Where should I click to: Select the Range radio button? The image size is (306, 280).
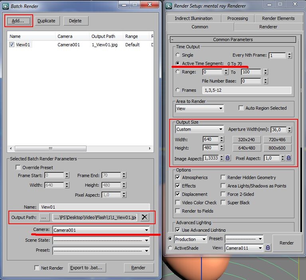click(x=178, y=72)
